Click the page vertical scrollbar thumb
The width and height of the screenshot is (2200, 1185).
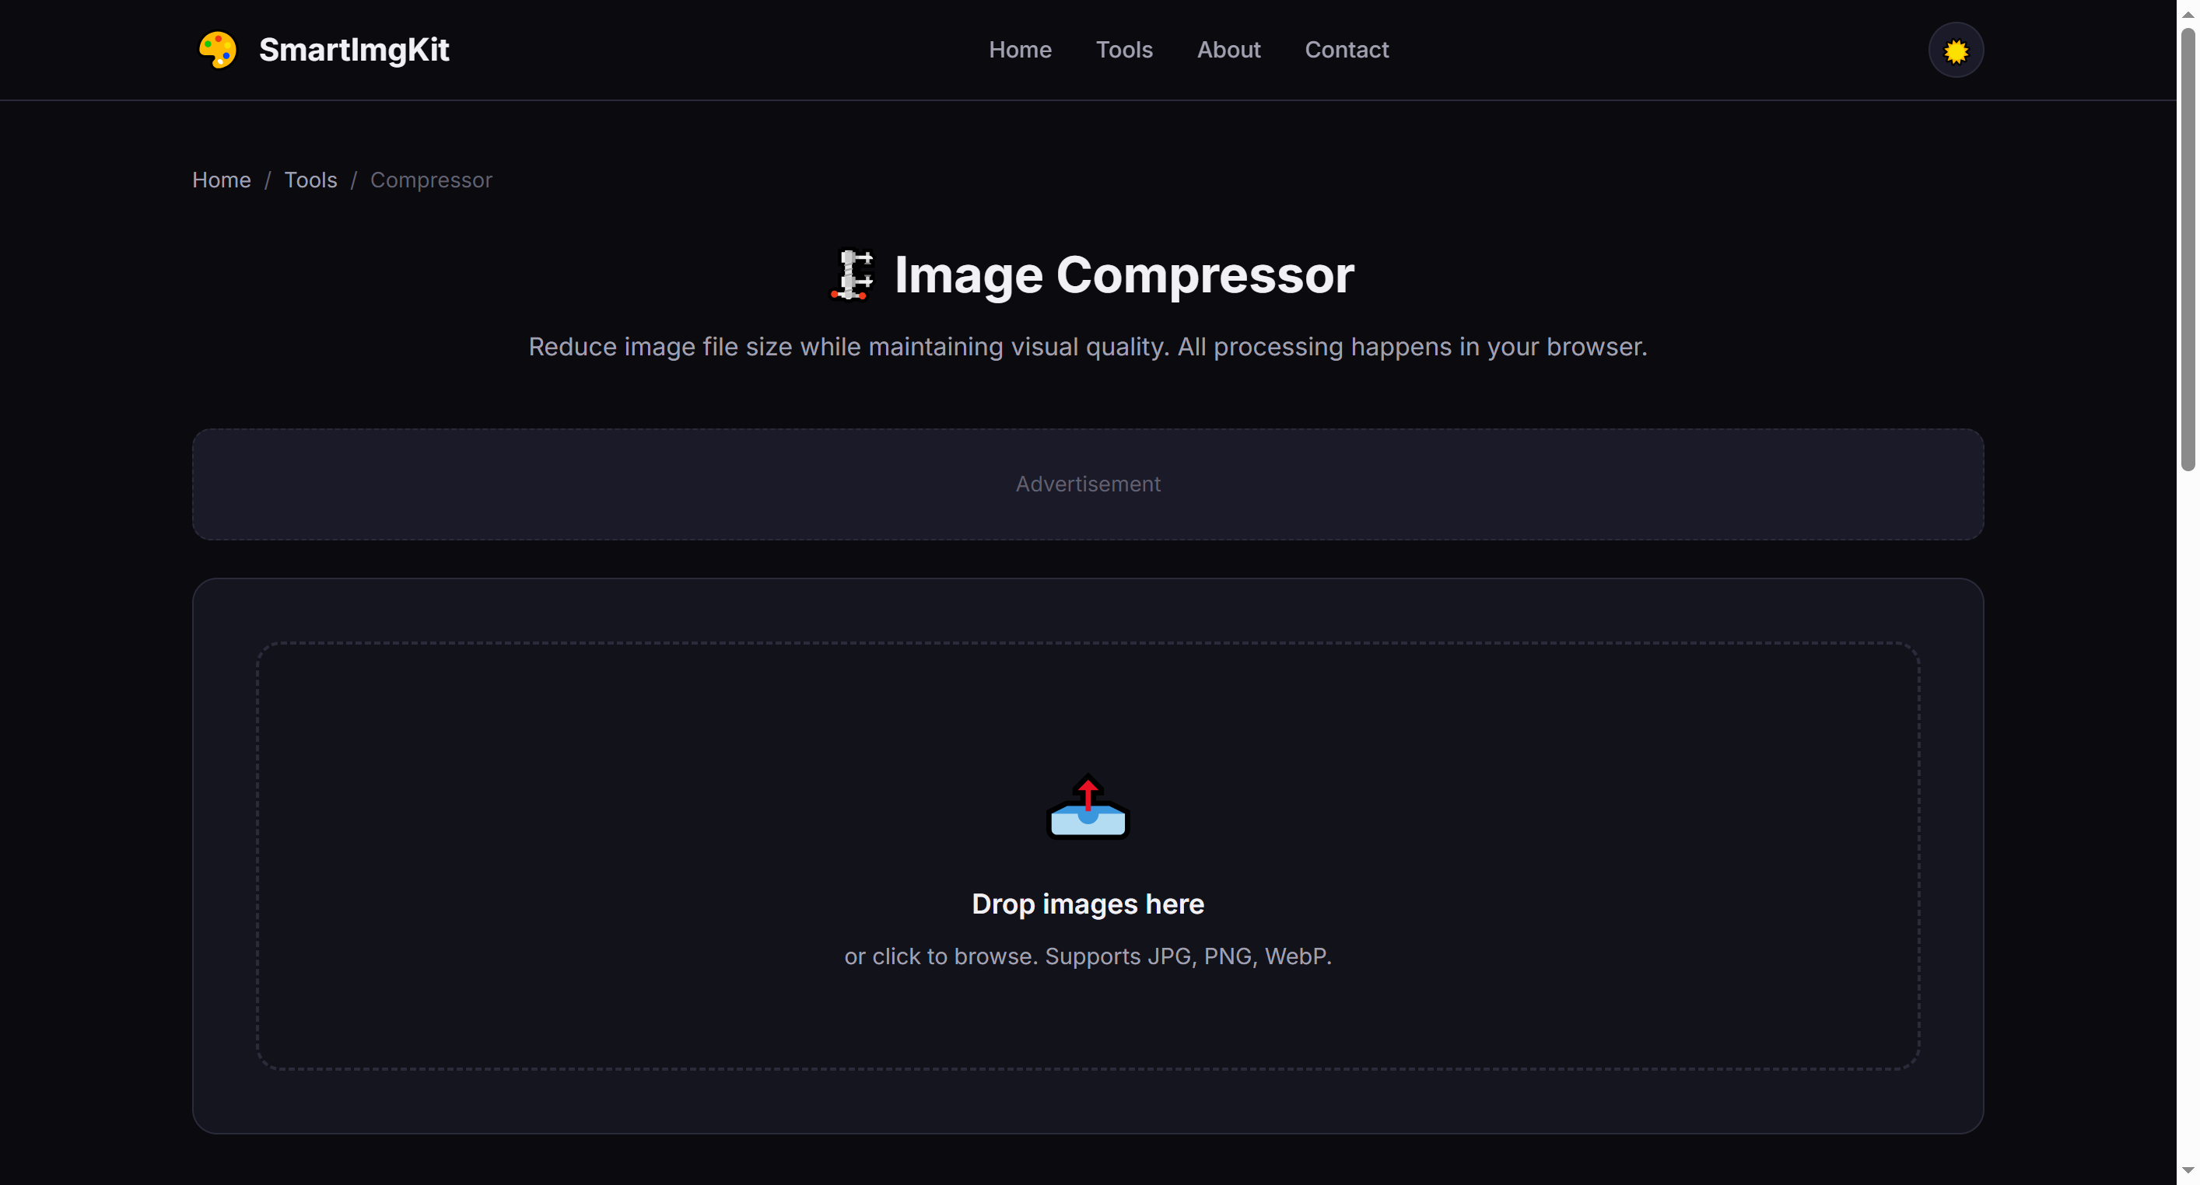click(2188, 249)
